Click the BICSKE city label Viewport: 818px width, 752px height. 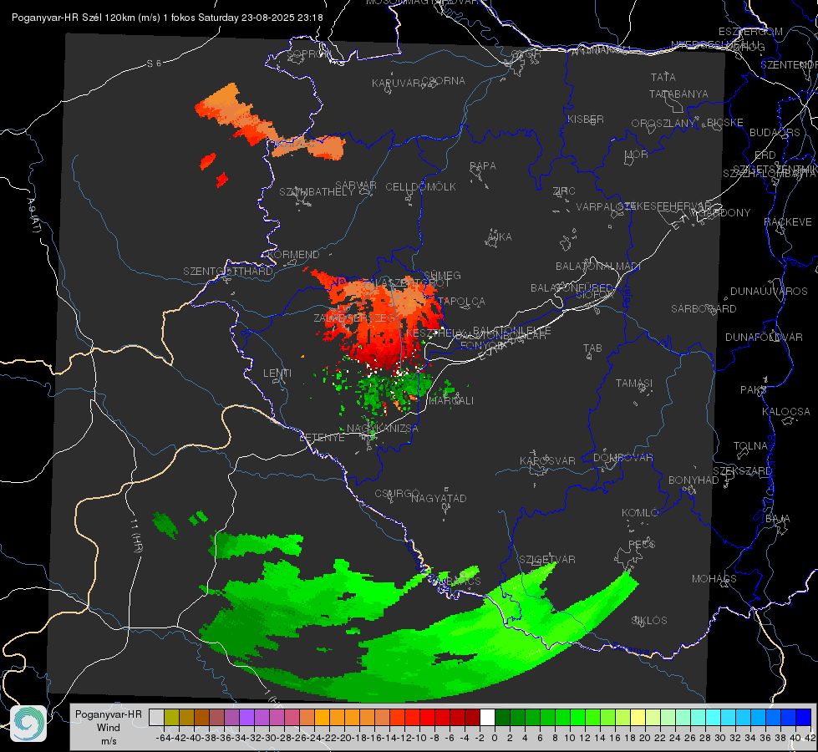725,123
